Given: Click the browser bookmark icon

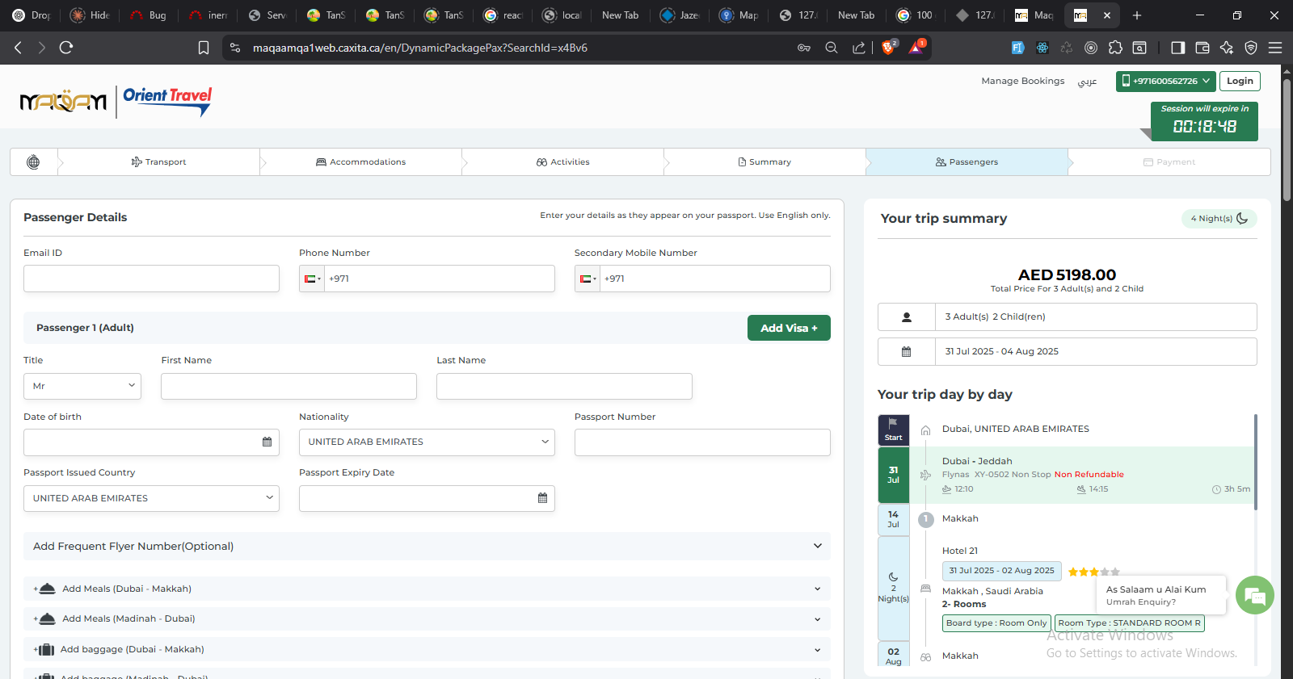Looking at the screenshot, I should [x=204, y=48].
